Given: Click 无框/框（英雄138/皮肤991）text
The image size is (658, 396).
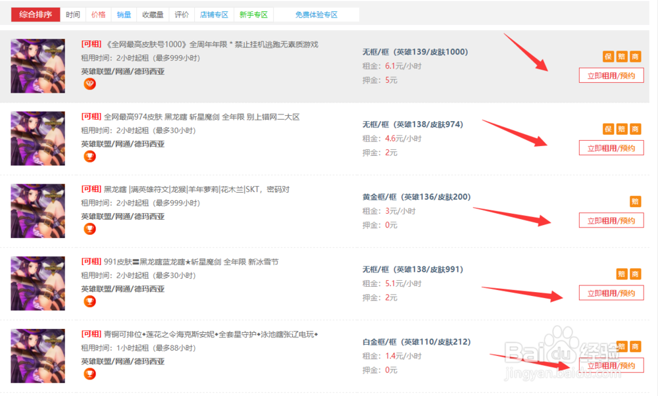Looking at the screenshot, I should point(413,269).
